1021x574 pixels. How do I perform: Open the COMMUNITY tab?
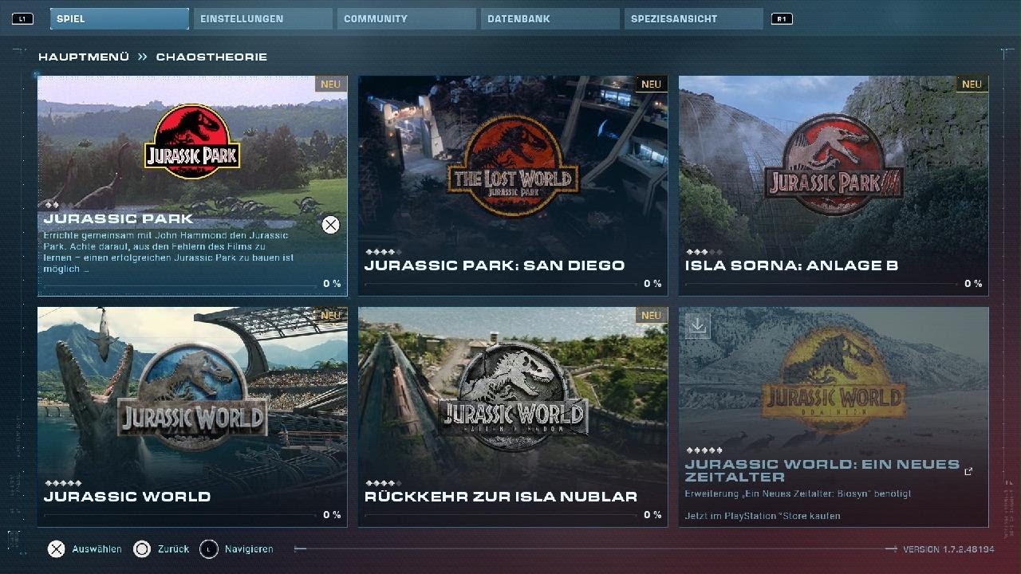407,18
